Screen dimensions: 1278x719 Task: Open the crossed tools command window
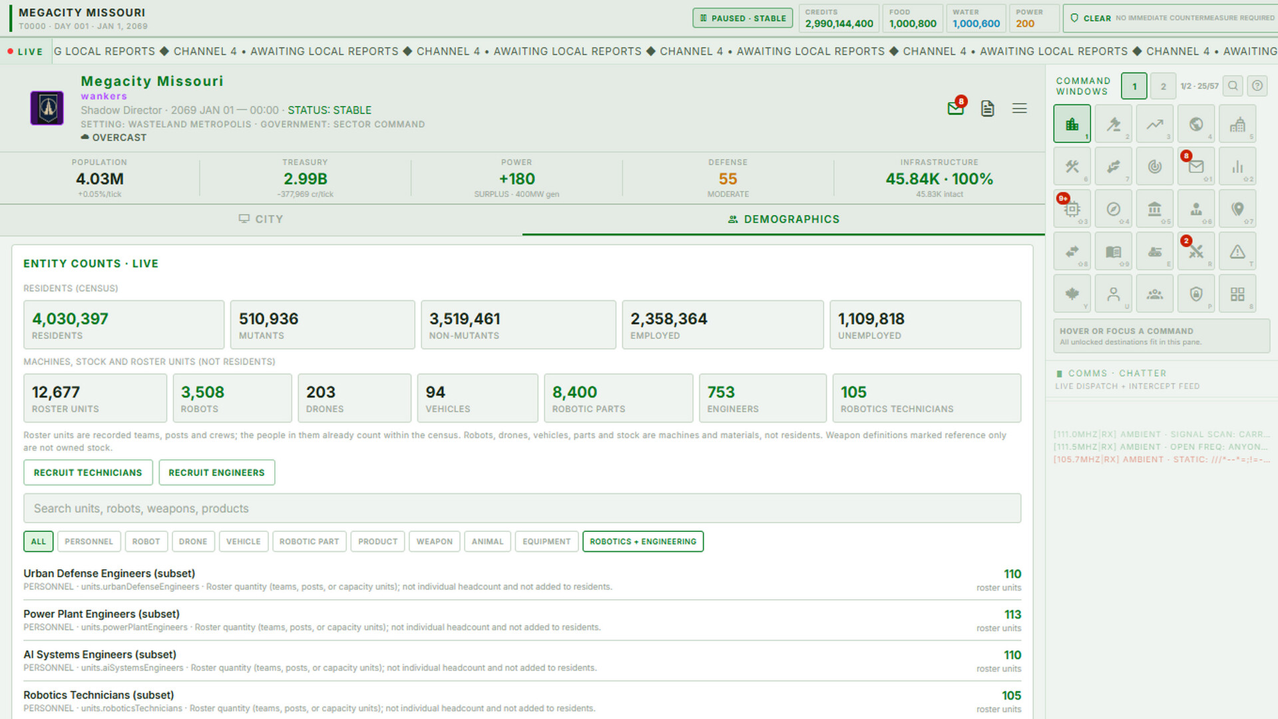(1072, 166)
